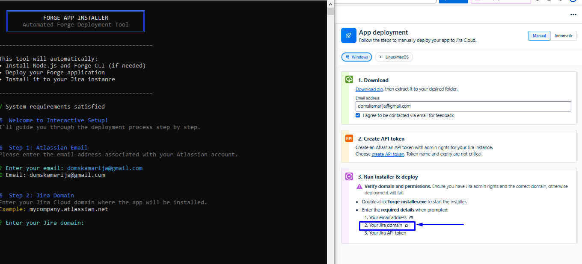Select the Windows tab

356,57
